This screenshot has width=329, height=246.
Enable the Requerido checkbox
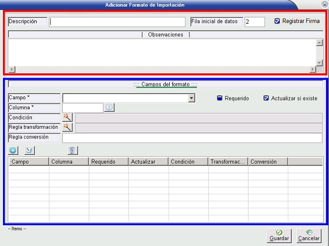[220, 98]
